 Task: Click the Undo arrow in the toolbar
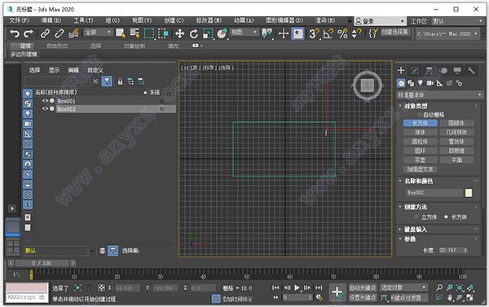point(15,33)
